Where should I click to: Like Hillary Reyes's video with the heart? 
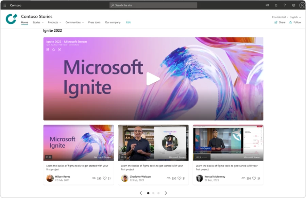point(104,178)
